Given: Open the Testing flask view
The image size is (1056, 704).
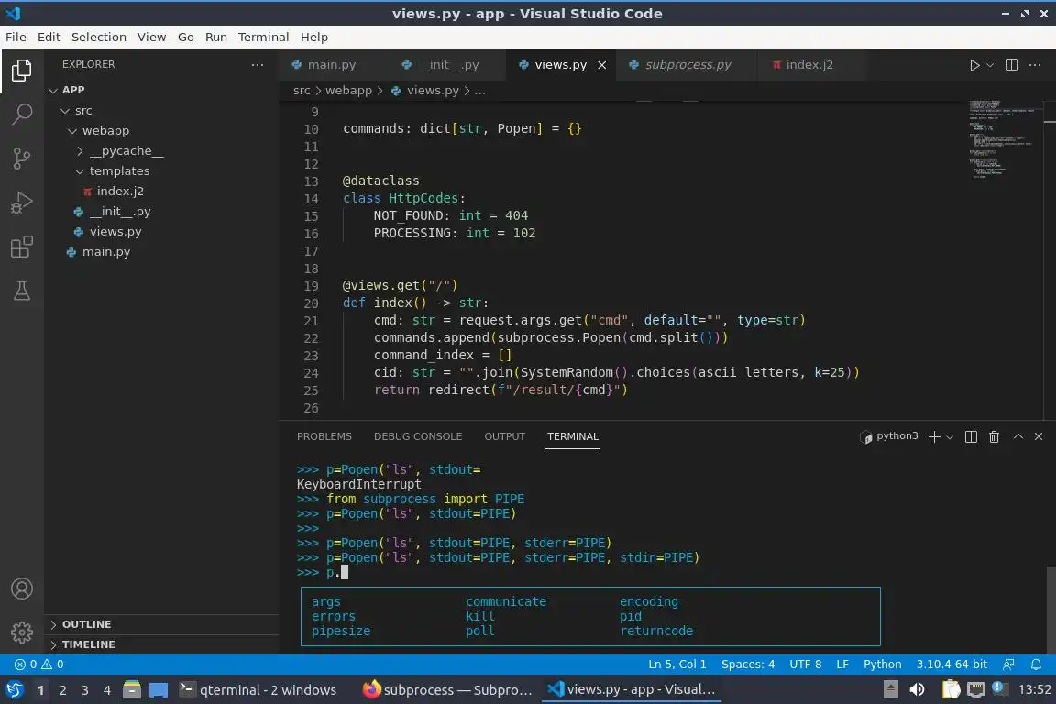Looking at the screenshot, I should pos(22,291).
